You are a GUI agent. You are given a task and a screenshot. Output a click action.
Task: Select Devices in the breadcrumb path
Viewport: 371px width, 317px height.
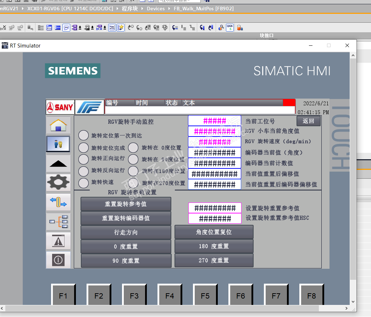(x=156, y=9)
